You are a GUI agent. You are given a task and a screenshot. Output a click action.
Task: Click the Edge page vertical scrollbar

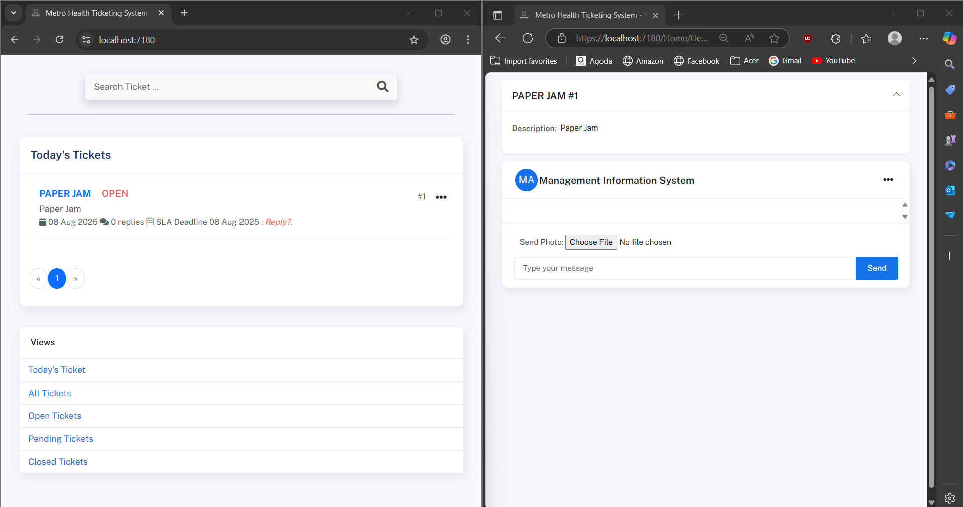click(931, 286)
